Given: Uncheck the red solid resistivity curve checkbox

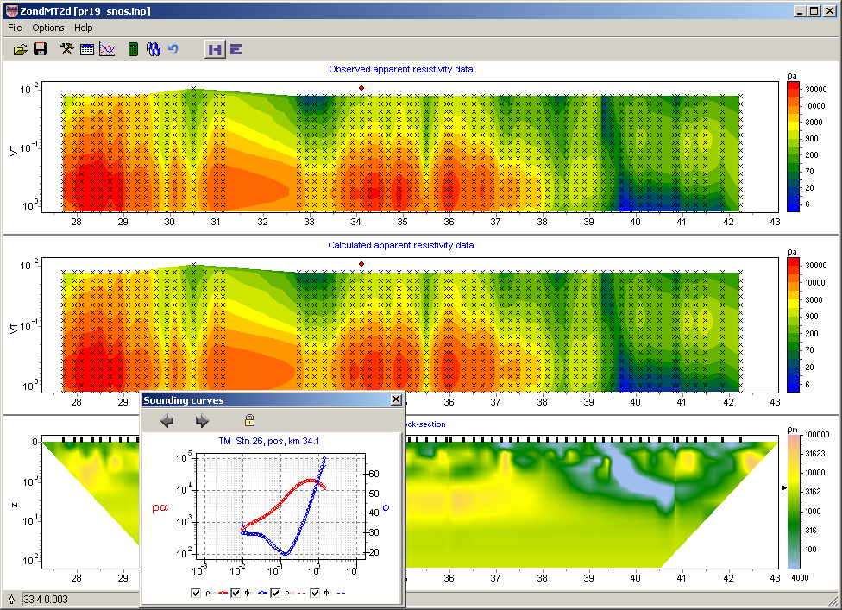Looking at the screenshot, I should tap(197, 593).
